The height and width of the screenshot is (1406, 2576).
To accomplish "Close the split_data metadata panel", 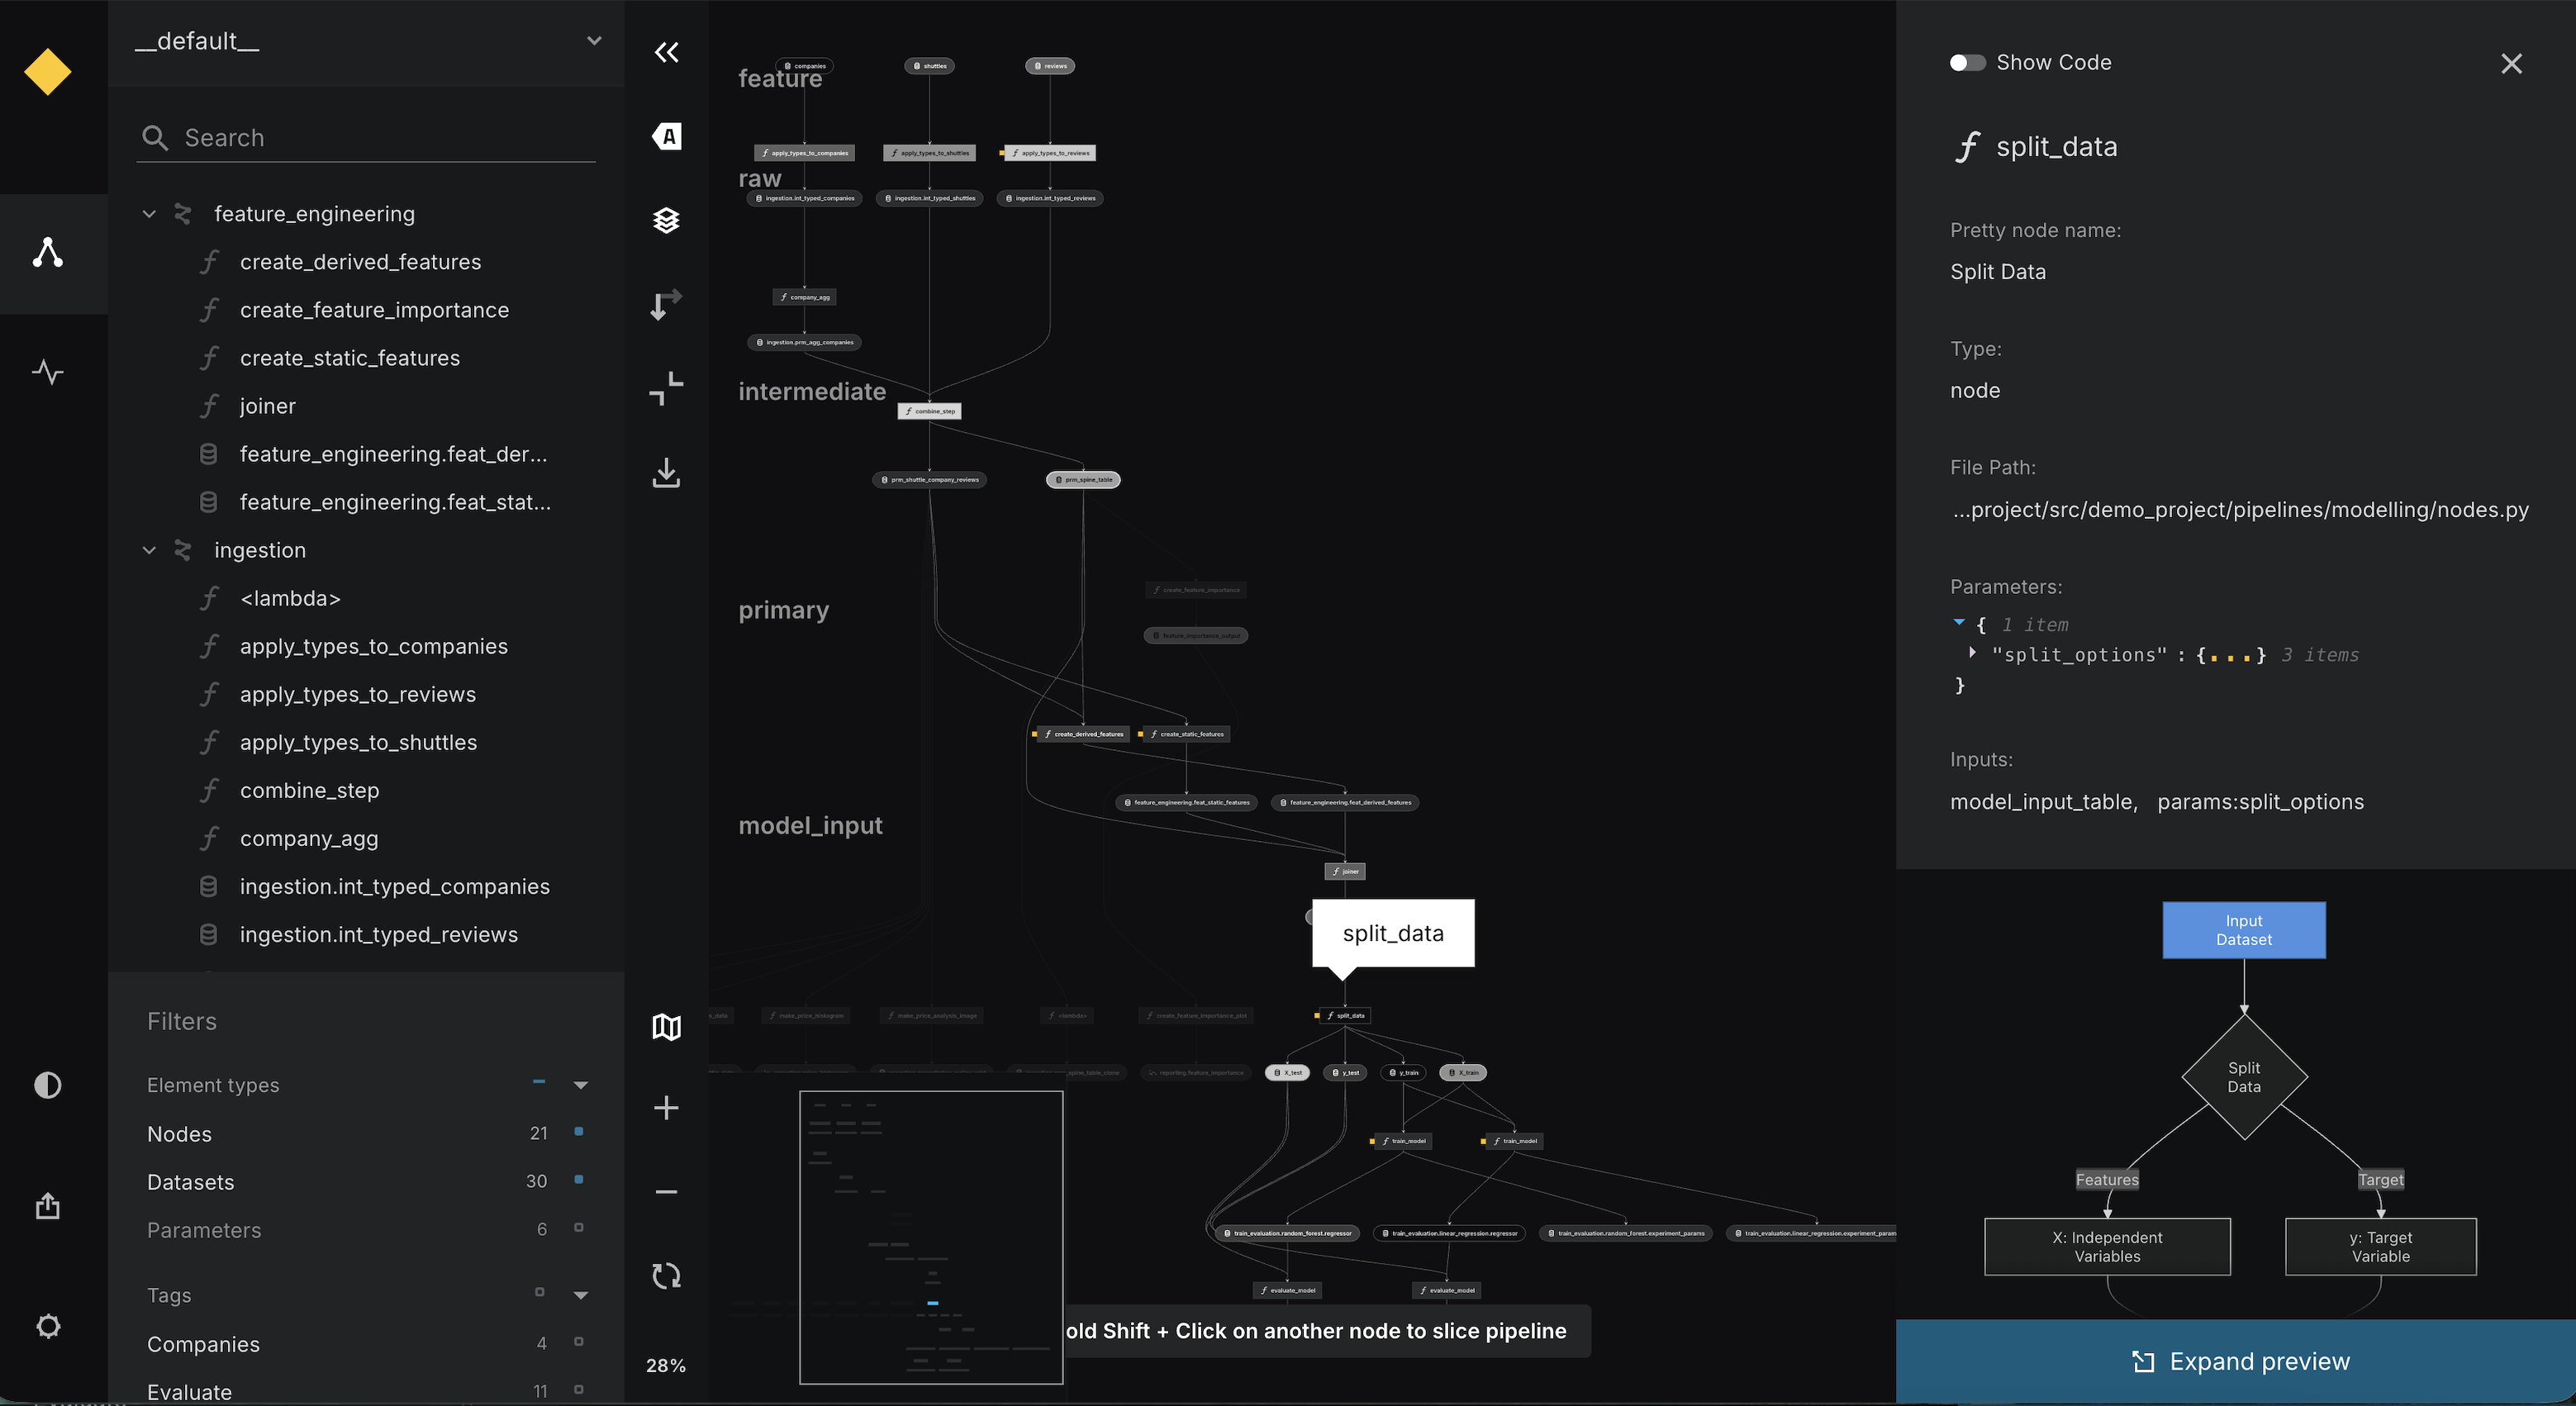I will pyautogui.click(x=2511, y=64).
